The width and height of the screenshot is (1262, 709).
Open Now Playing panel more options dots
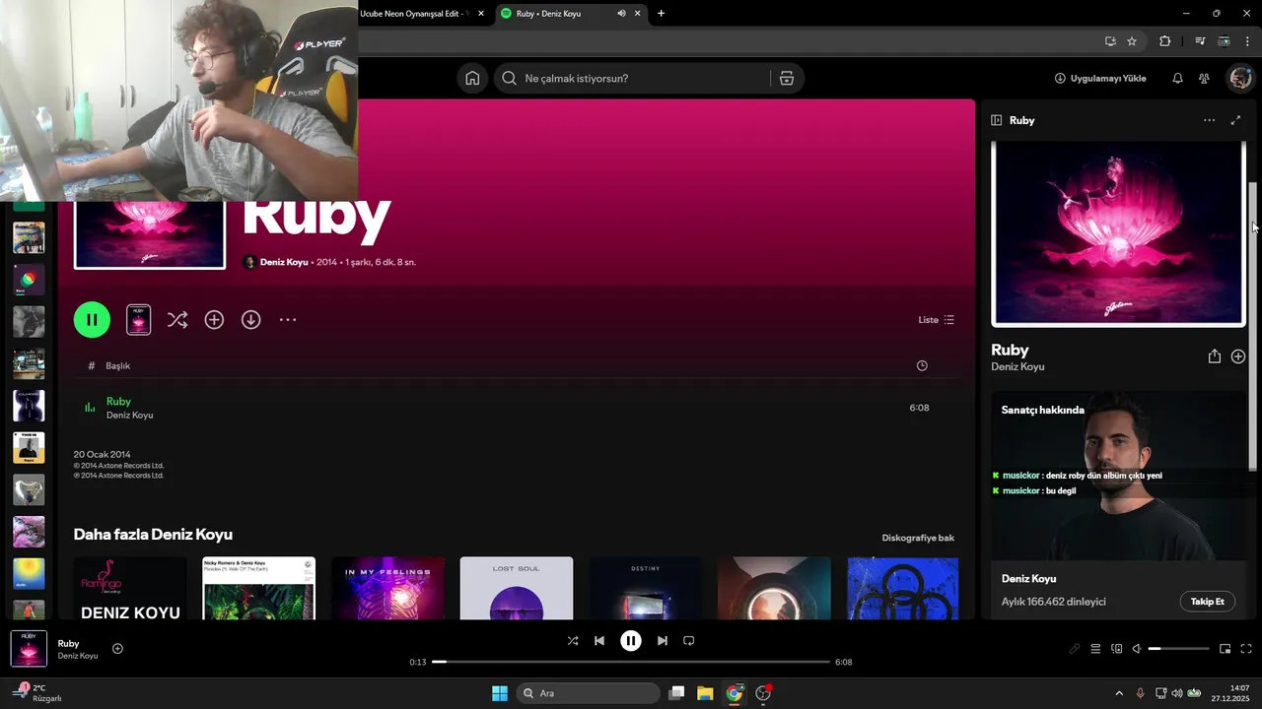1209,120
